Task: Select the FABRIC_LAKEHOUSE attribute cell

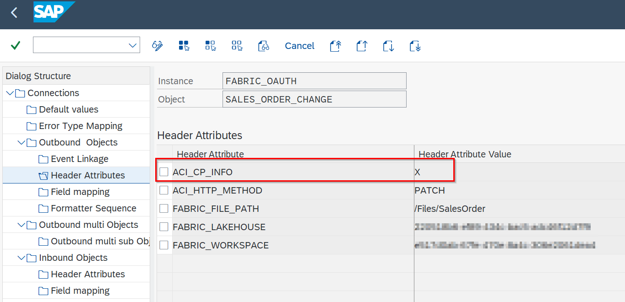Action: [x=293, y=227]
